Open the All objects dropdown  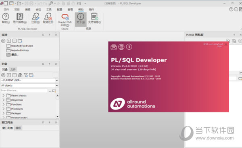click(x=57, y=85)
